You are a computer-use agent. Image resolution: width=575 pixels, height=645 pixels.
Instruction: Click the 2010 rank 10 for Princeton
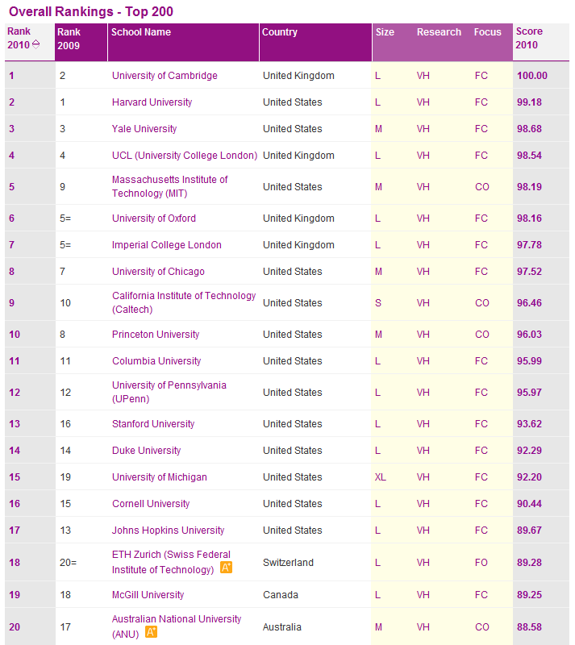pyautogui.click(x=15, y=335)
